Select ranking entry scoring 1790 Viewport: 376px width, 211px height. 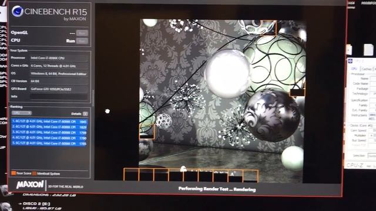tap(49, 138)
